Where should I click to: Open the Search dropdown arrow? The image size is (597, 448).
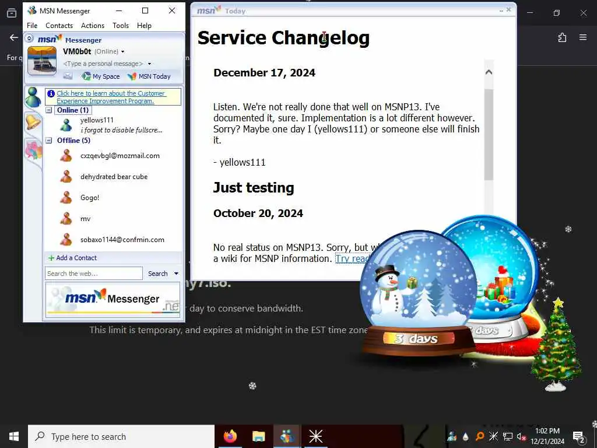(176, 274)
